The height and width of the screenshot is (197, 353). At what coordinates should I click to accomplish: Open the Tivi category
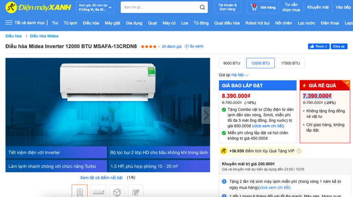(x=55, y=23)
